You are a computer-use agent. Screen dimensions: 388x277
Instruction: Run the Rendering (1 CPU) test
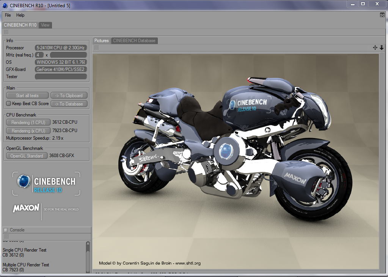pyautogui.click(x=28, y=122)
